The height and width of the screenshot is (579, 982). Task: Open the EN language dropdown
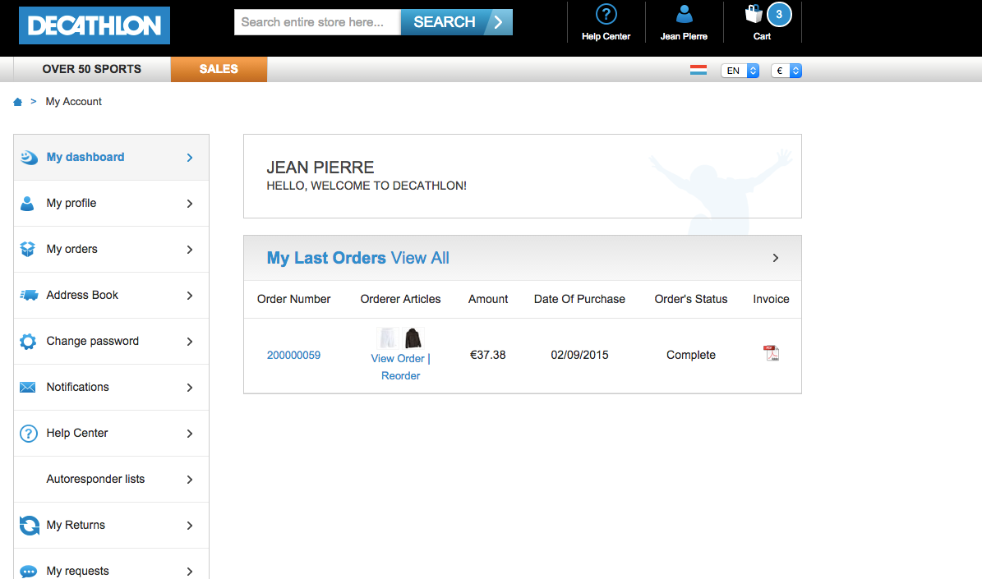(x=740, y=71)
